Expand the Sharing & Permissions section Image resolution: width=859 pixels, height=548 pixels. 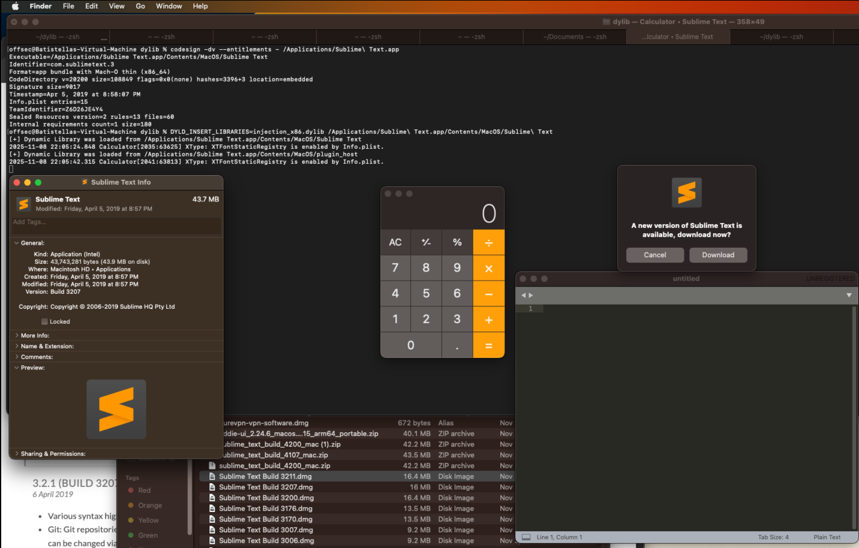coord(16,454)
